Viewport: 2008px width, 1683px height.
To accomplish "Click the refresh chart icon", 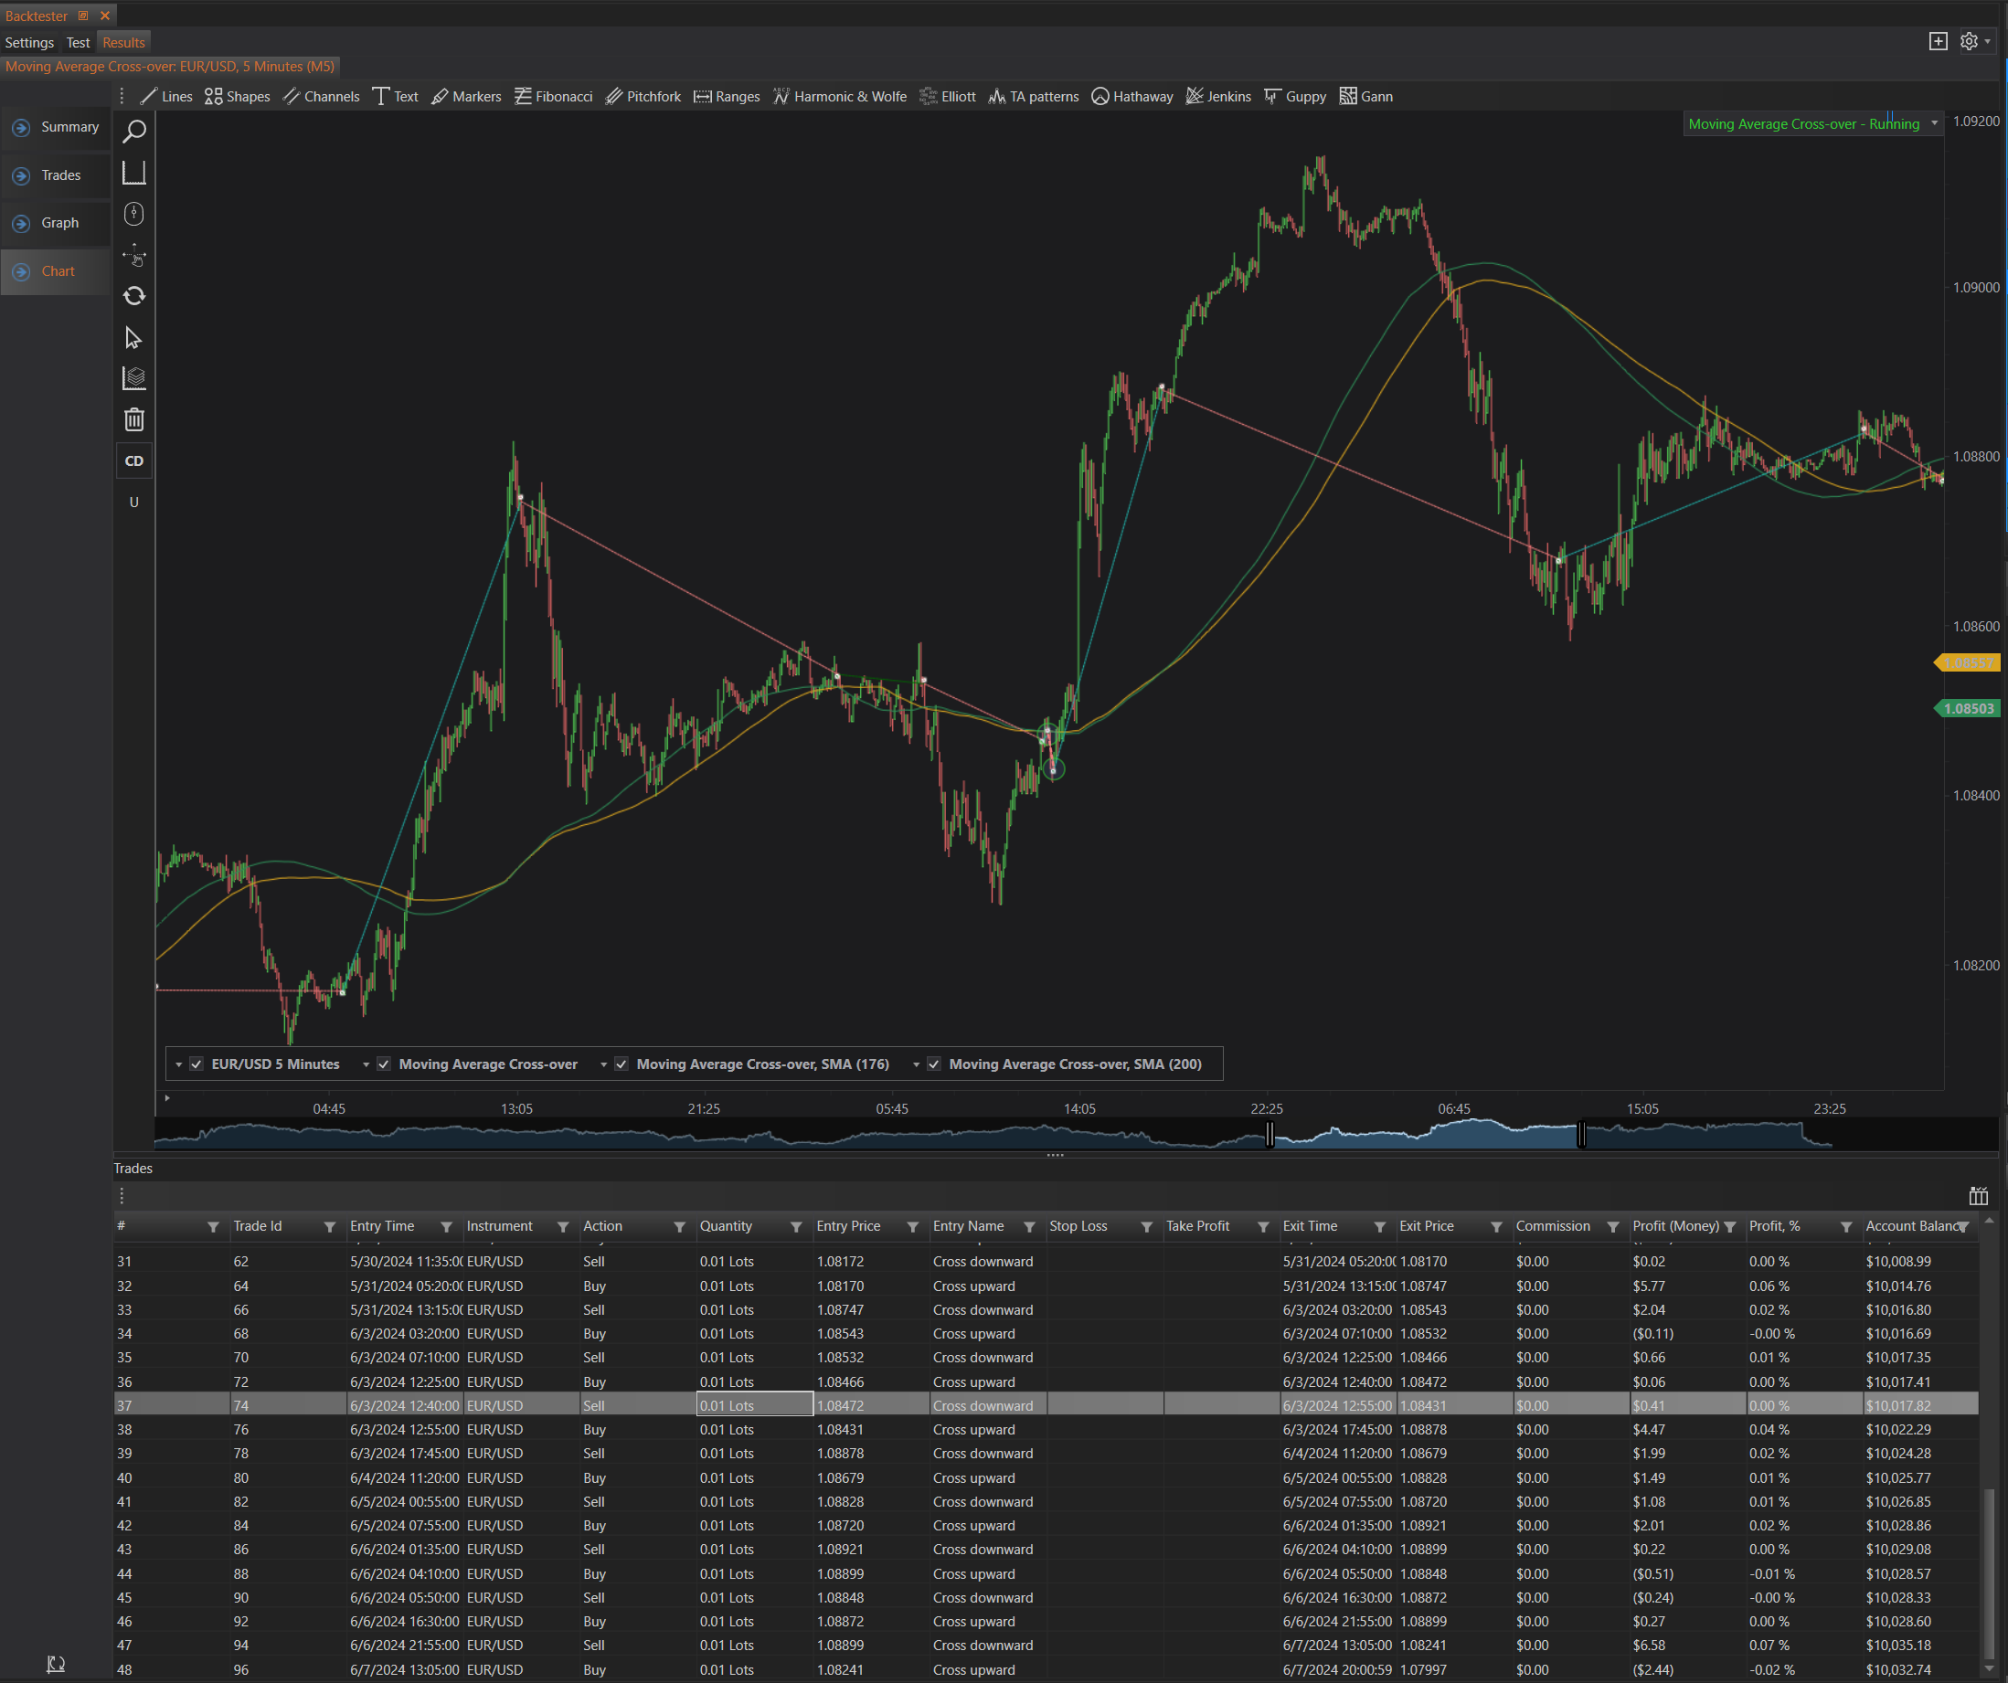I will pyautogui.click(x=133, y=296).
